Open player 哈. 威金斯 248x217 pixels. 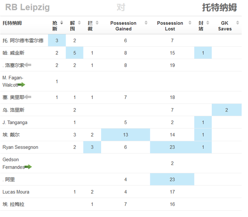13,53
